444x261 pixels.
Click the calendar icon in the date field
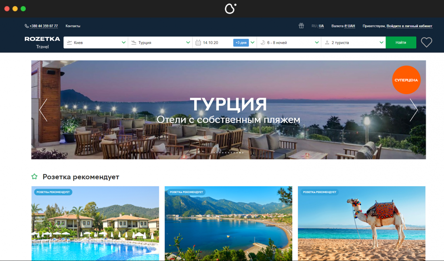(198, 42)
